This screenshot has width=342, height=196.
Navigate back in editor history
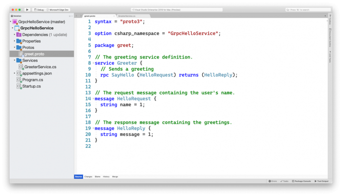pos(76,16)
